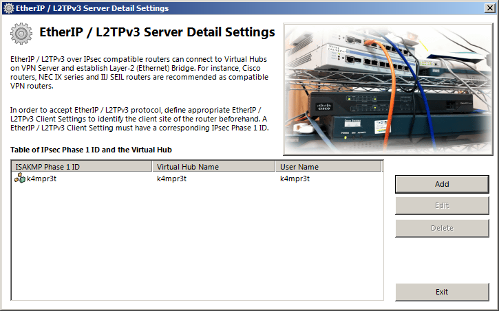Image resolution: width=499 pixels, height=311 pixels.
Task: Click k4mpr3t under User Name
Action: tap(295, 178)
